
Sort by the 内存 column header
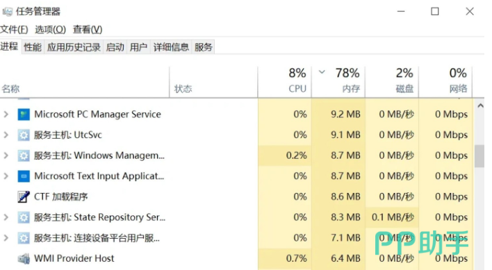click(x=338, y=81)
